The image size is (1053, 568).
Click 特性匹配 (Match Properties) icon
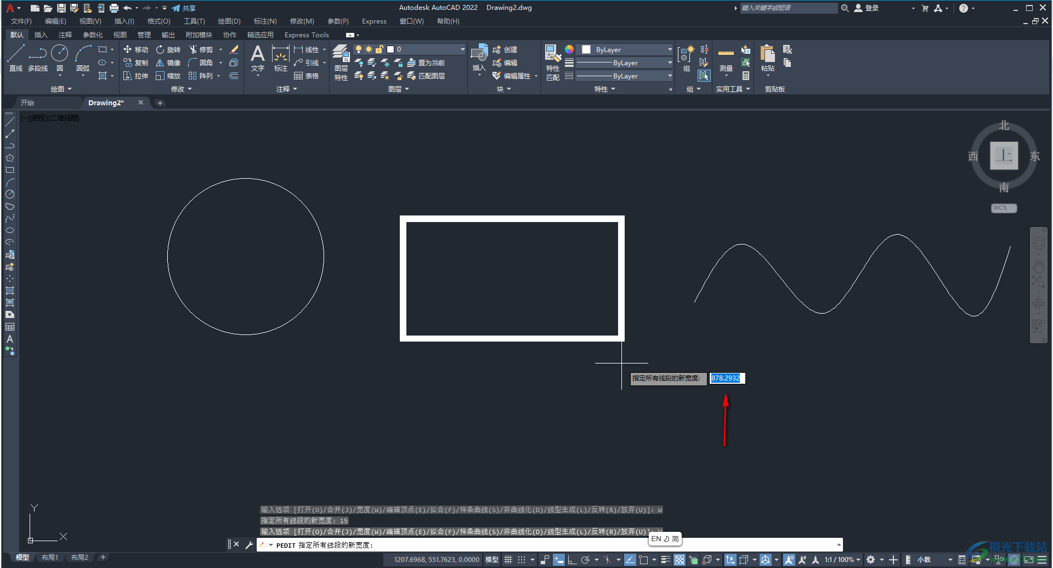(553, 63)
